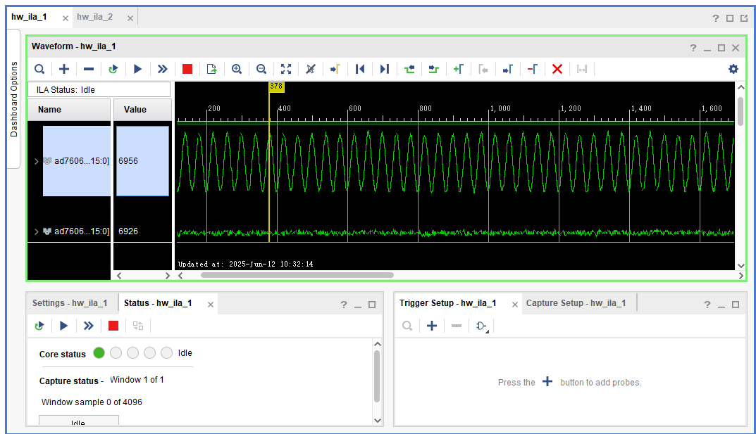Screen dimensions: 756x434
Task: Select the Trigger Setup - hw_ila_1 tab
Action: [447, 303]
